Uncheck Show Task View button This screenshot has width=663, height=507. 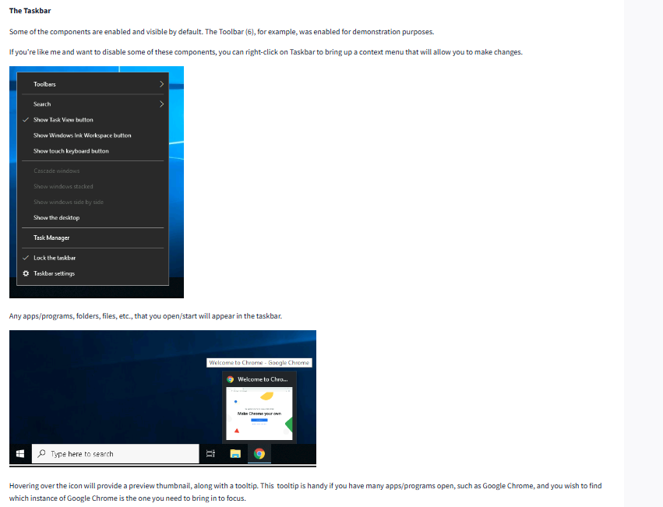[x=63, y=120]
